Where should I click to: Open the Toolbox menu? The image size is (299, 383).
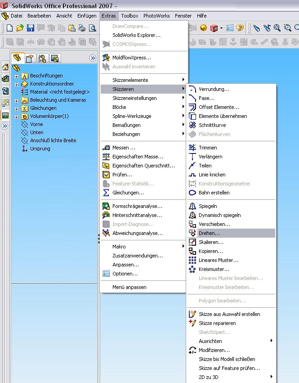[129, 16]
